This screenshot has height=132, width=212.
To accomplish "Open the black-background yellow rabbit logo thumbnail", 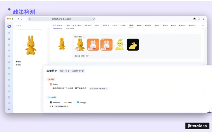I will [133, 45].
